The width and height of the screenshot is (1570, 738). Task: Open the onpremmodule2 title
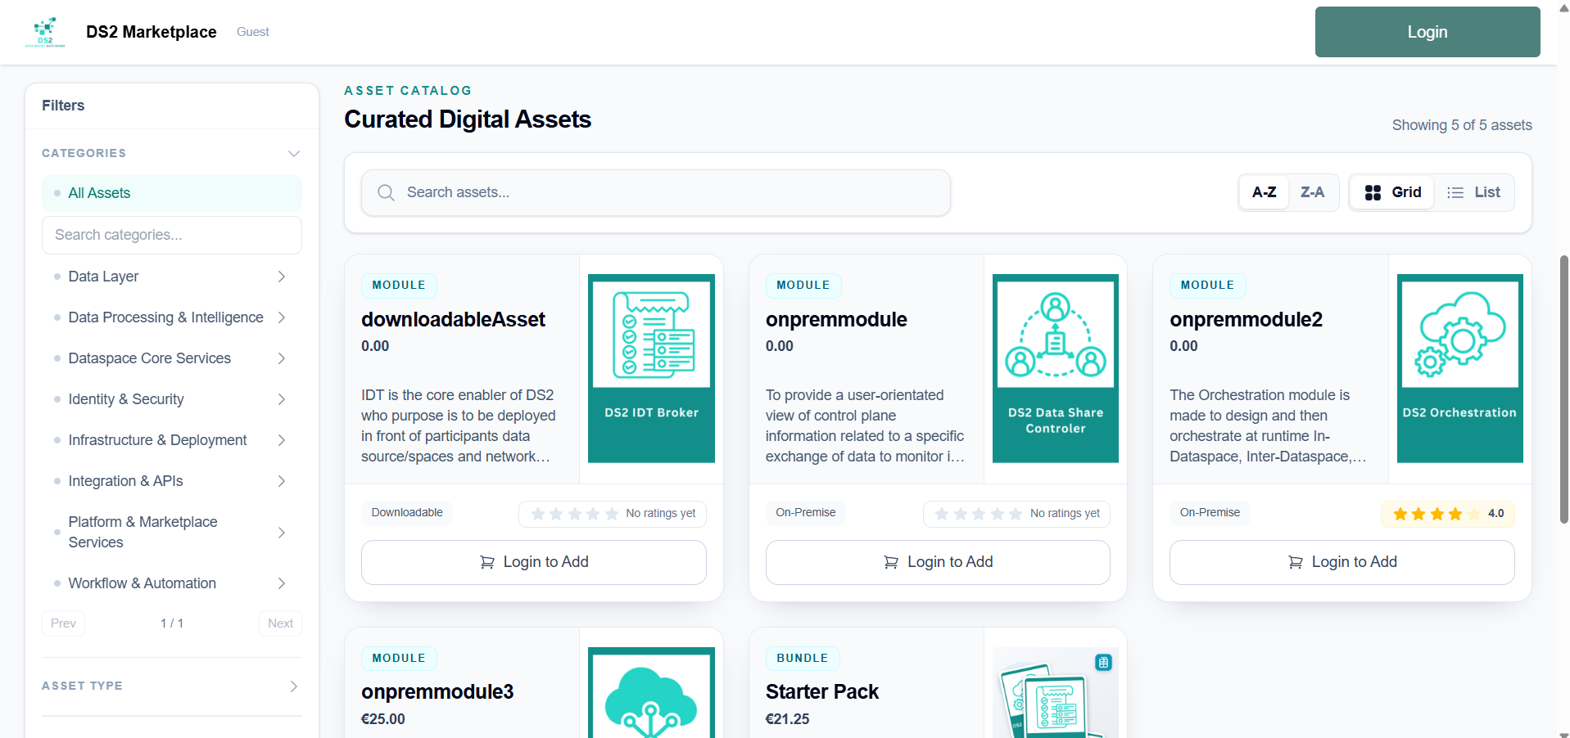(1246, 320)
